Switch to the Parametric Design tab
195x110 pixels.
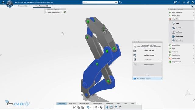tap(97, 103)
